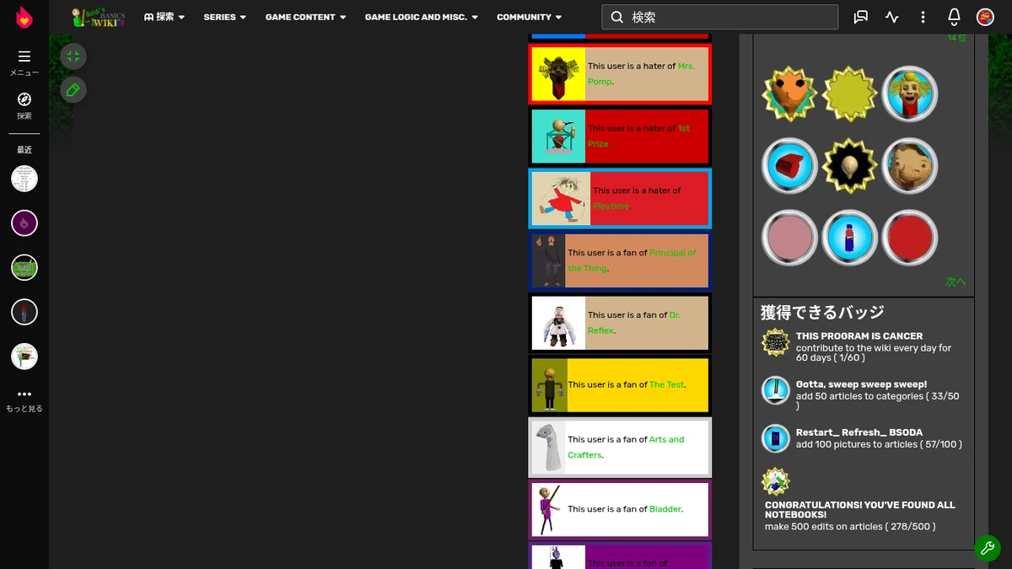Image resolution: width=1012 pixels, height=569 pixels.
Task: Expand the 探索 dropdown in top bar
Action: tap(164, 17)
